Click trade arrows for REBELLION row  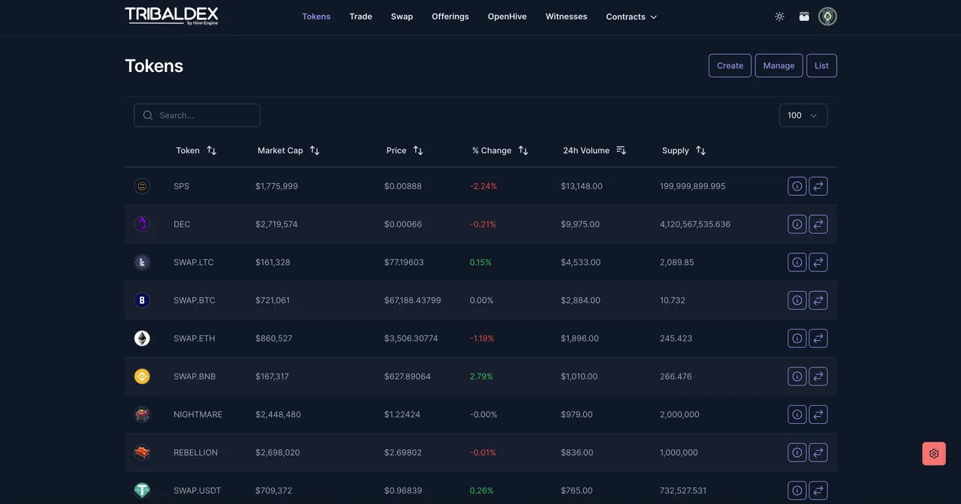818,452
